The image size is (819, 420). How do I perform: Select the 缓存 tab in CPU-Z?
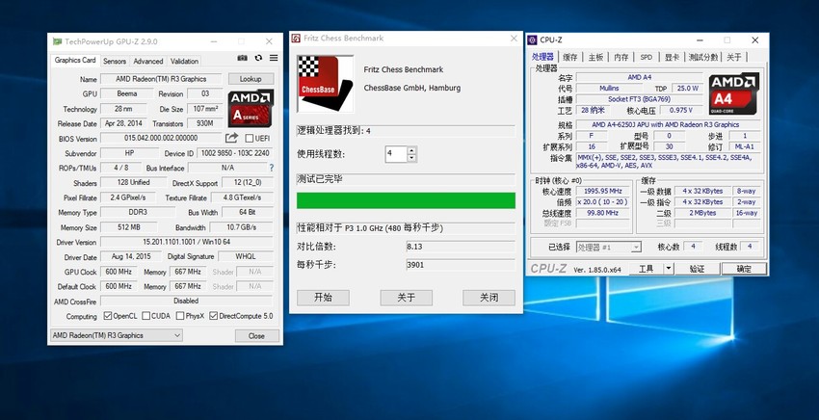click(x=569, y=57)
